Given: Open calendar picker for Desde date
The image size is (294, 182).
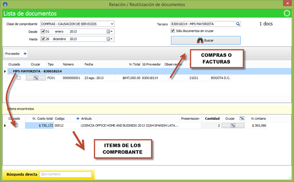Looking at the screenshot, I should point(109,31).
